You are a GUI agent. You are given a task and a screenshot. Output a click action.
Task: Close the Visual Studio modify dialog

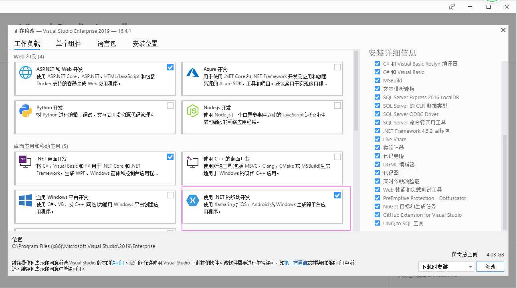click(503, 30)
